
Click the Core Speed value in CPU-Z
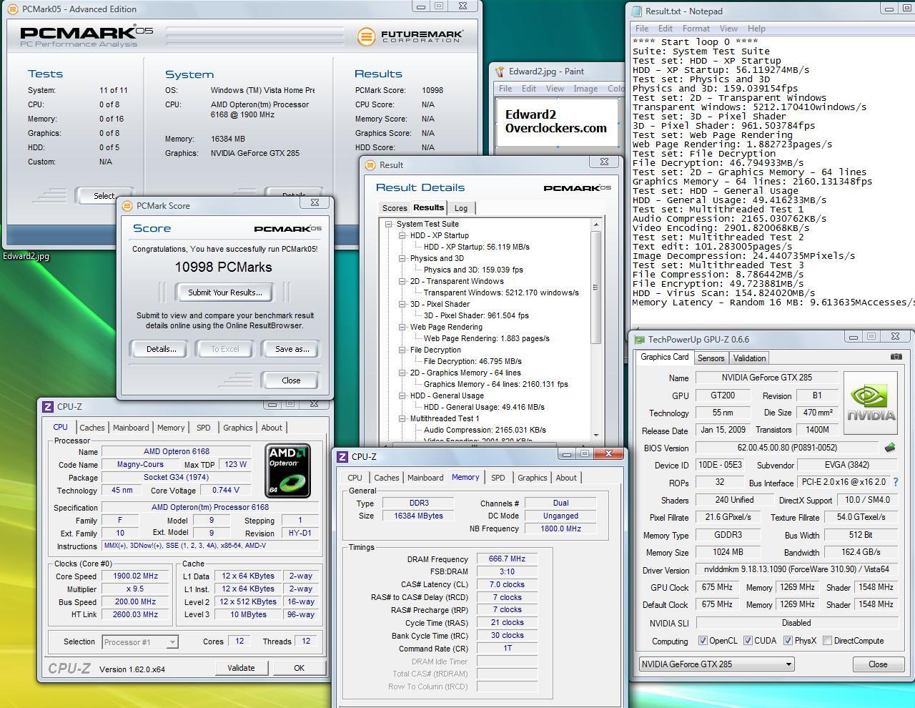(x=136, y=576)
